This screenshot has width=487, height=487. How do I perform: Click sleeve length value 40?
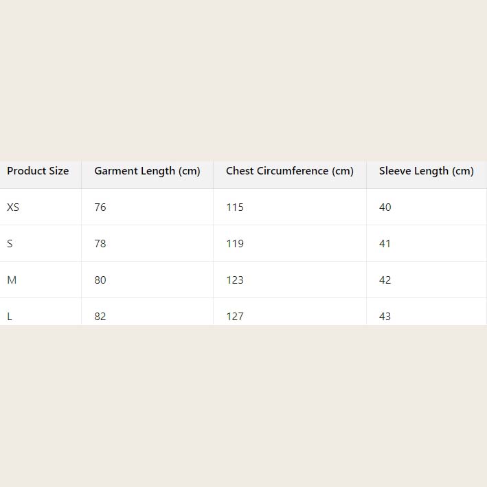(x=385, y=207)
